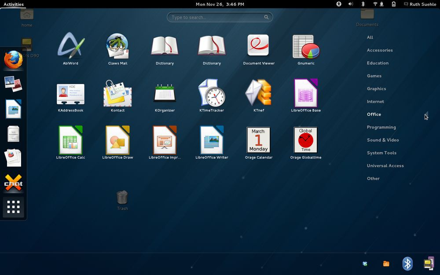Click the Firefox icon in the dash
Screen dimensions: 440x275
[13, 59]
